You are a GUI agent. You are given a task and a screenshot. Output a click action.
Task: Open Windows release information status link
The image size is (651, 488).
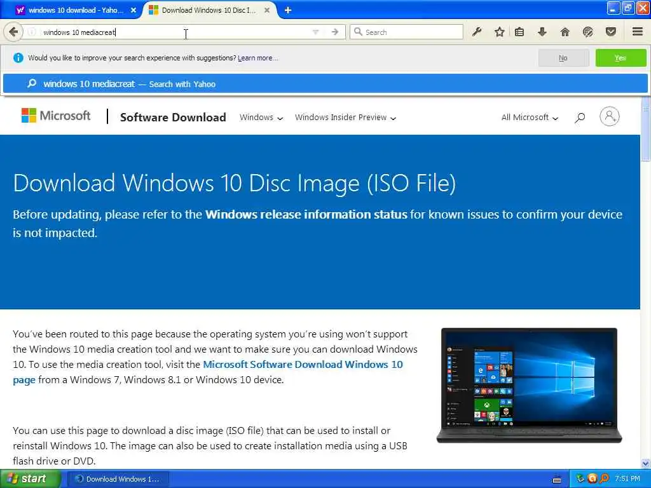306,215
